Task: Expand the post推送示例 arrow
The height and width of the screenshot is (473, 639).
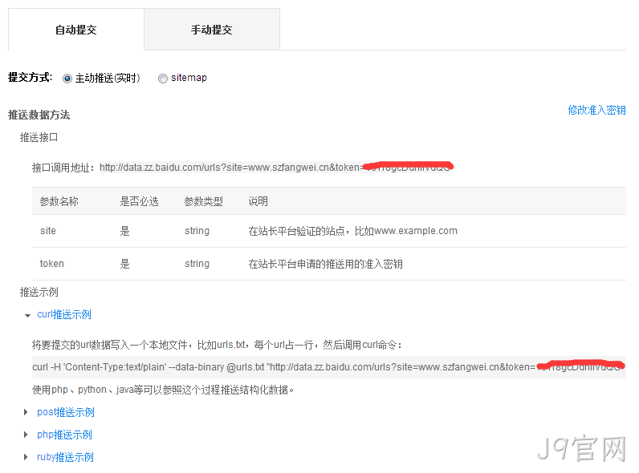Action: tap(26, 412)
